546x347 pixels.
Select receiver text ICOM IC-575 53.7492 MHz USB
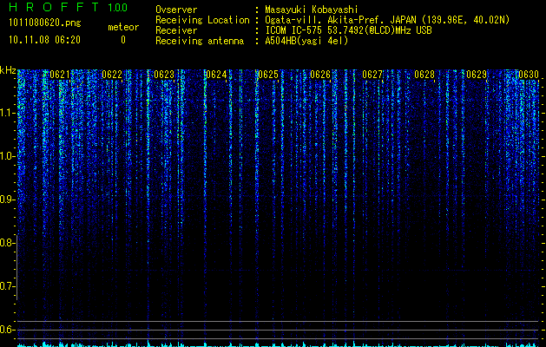pyautogui.click(x=348, y=30)
